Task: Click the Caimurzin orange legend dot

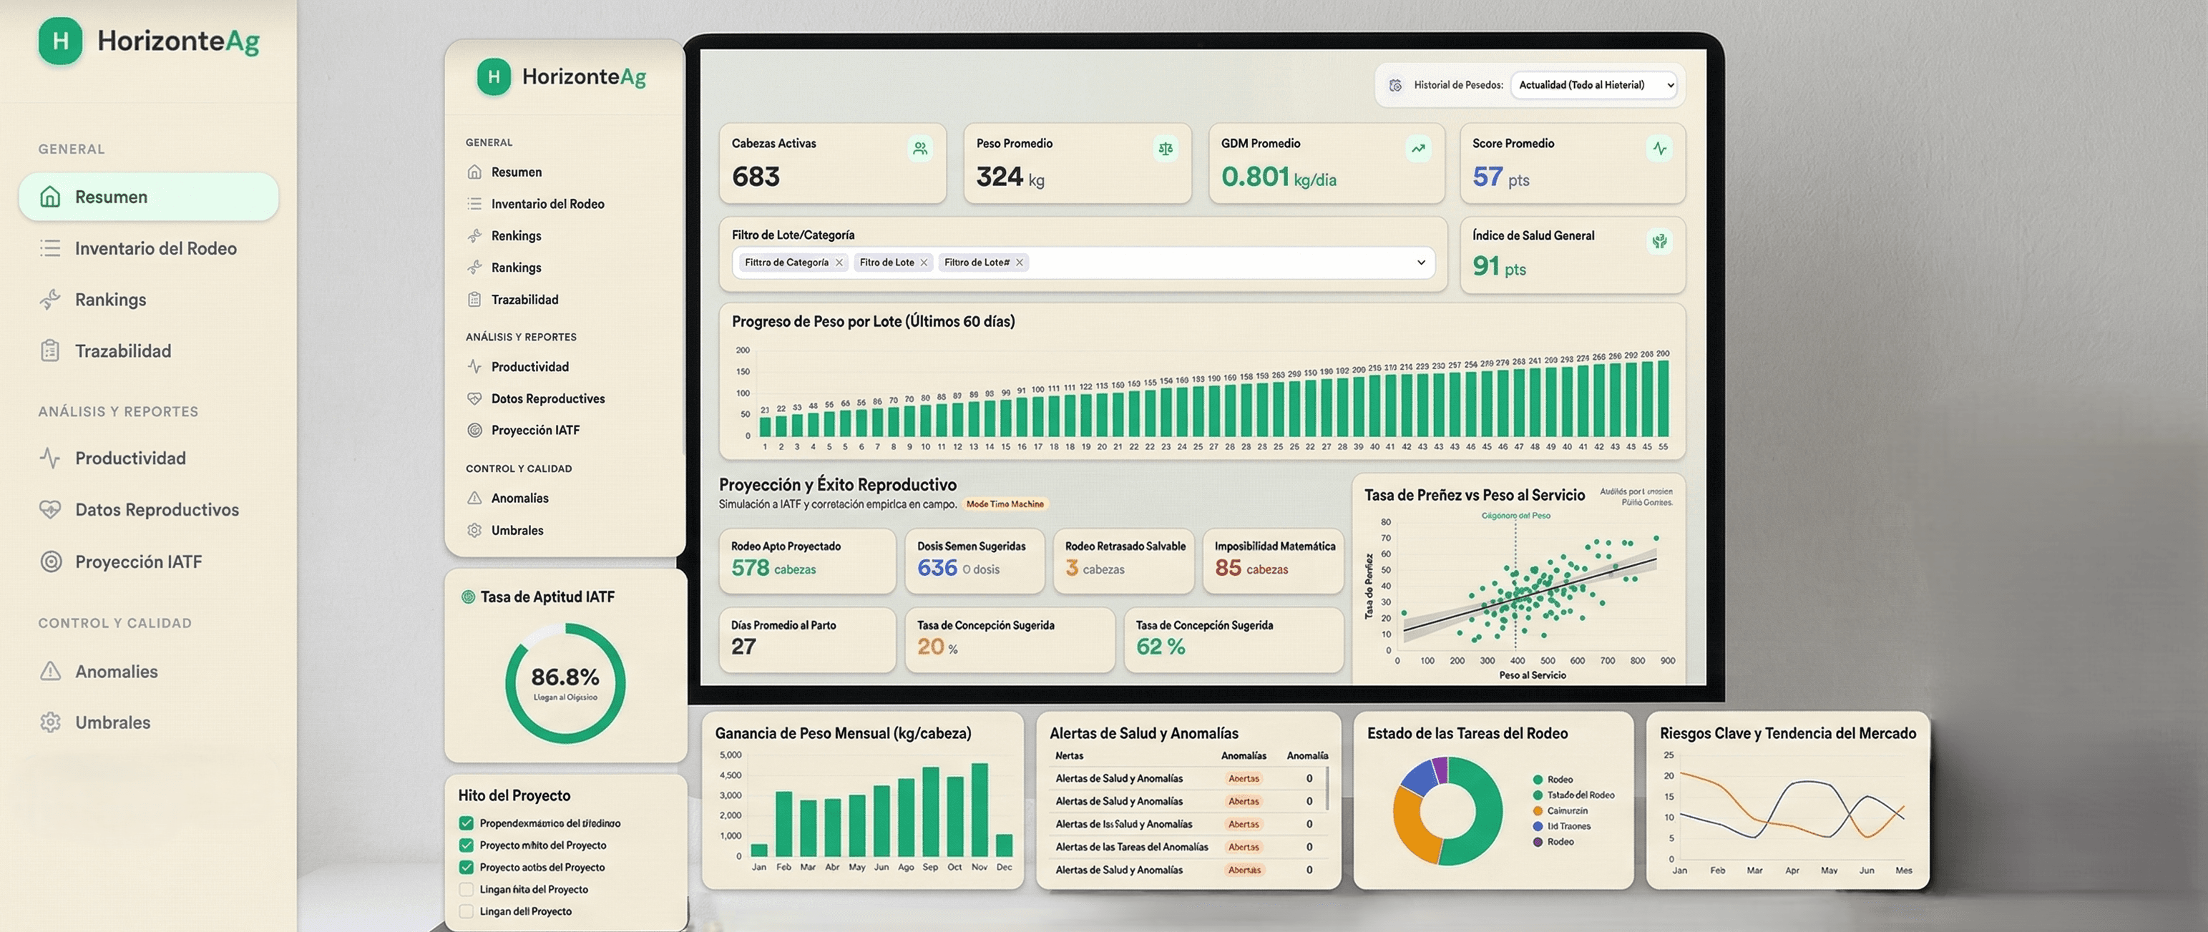Action: click(x=1538, y=810)
